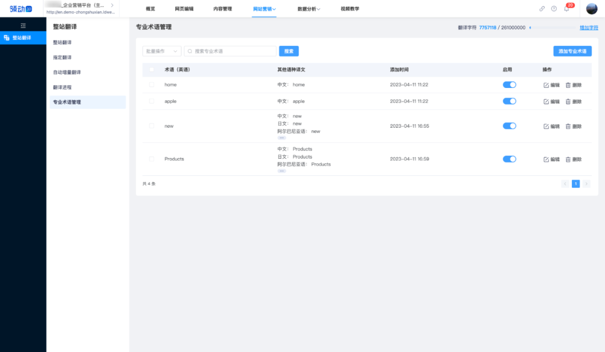605x352 pixels.
Task: Switch to the 内容管理 tab
Action: click(222, 8)
